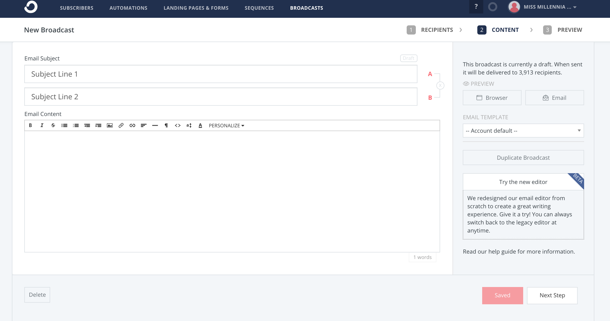Insert a horizontal divider line
Image resolution: width=610 pixels, height=321 pixels.
coord(155,125)
